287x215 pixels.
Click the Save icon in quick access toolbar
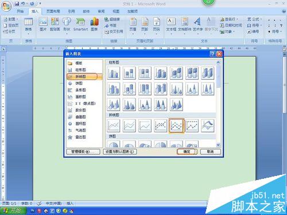click(x=17, y=3)
